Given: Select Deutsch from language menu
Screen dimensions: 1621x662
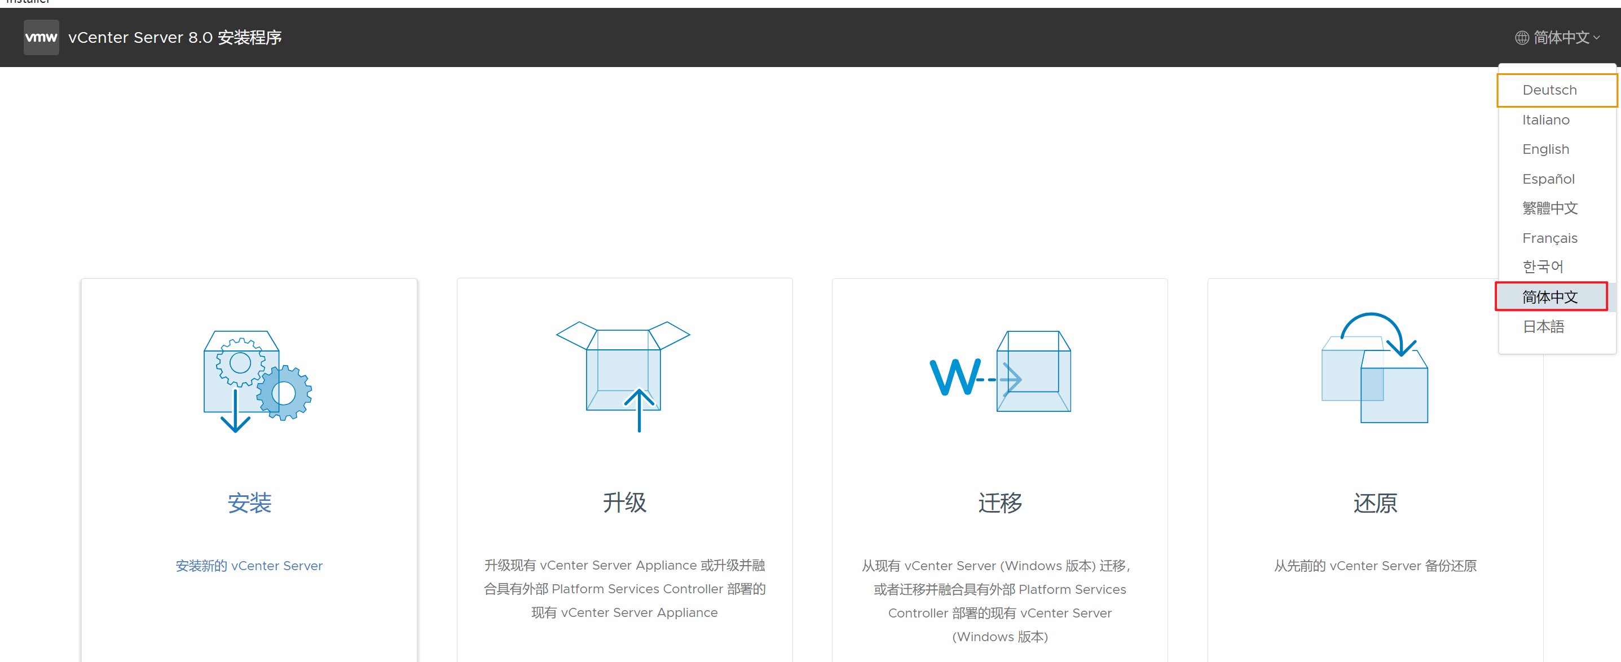Looking at the screenshot, I should [1549, 90].
